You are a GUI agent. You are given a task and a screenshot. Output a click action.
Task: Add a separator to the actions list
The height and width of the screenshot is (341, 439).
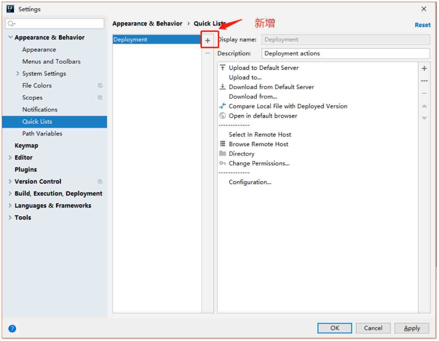[424, 81]
